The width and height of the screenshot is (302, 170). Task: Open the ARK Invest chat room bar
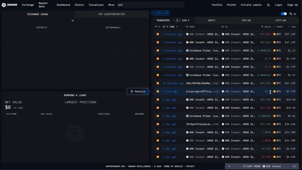(262, 166)
